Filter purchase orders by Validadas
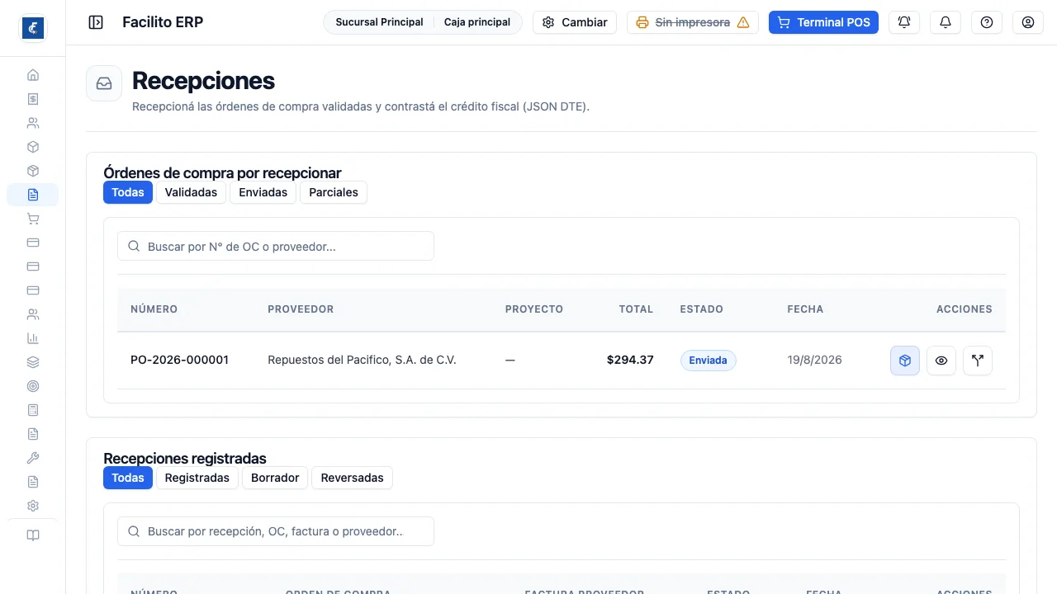 coord(191,192)
